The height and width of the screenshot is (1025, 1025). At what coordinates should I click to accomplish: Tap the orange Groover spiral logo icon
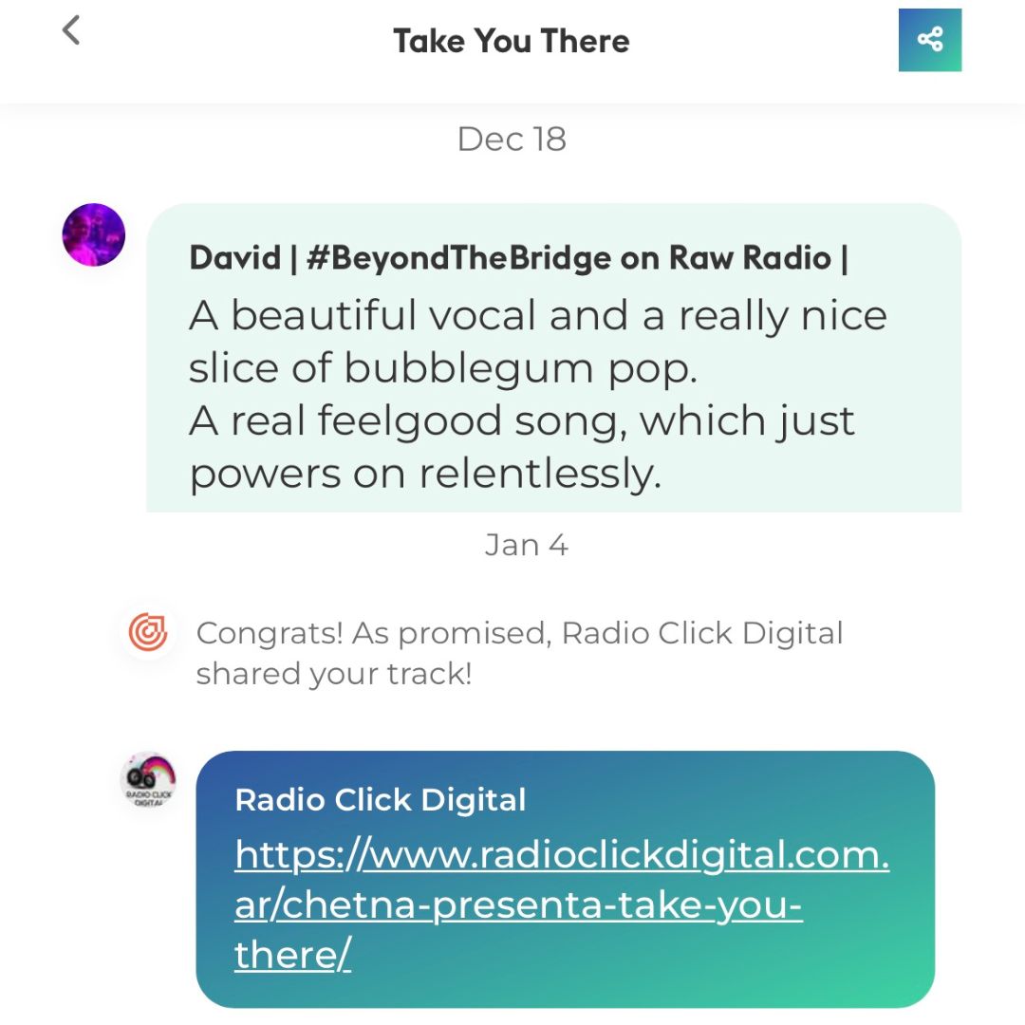click(148, 632)
